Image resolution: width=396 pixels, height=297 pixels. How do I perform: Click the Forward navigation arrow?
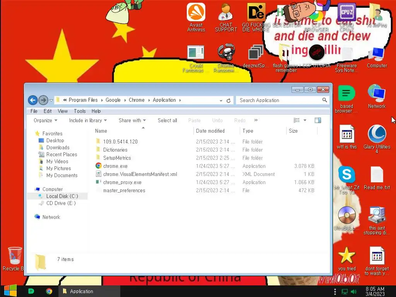click(x=43, y=100)
